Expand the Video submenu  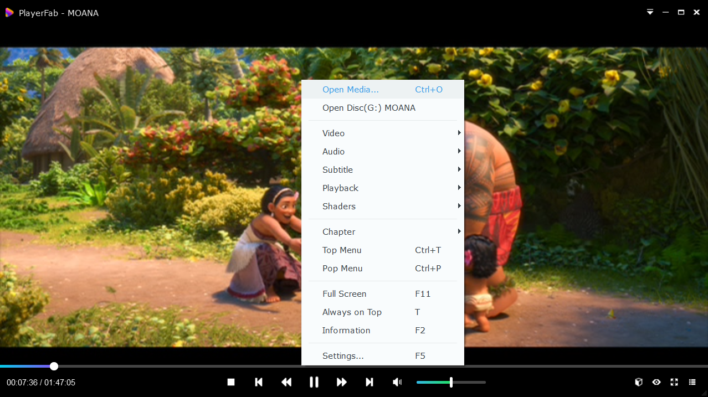point(383,133)
